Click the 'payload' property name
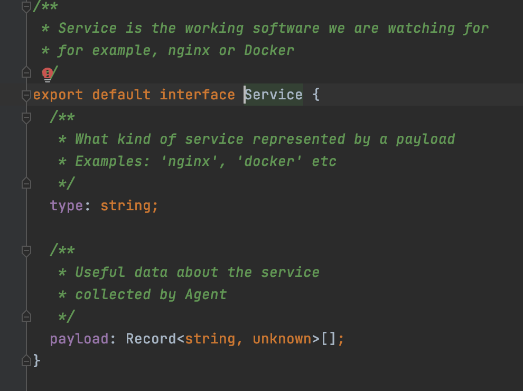Image resolution: width=523 pixels, height=391 pixels. (x=79, y=339)
